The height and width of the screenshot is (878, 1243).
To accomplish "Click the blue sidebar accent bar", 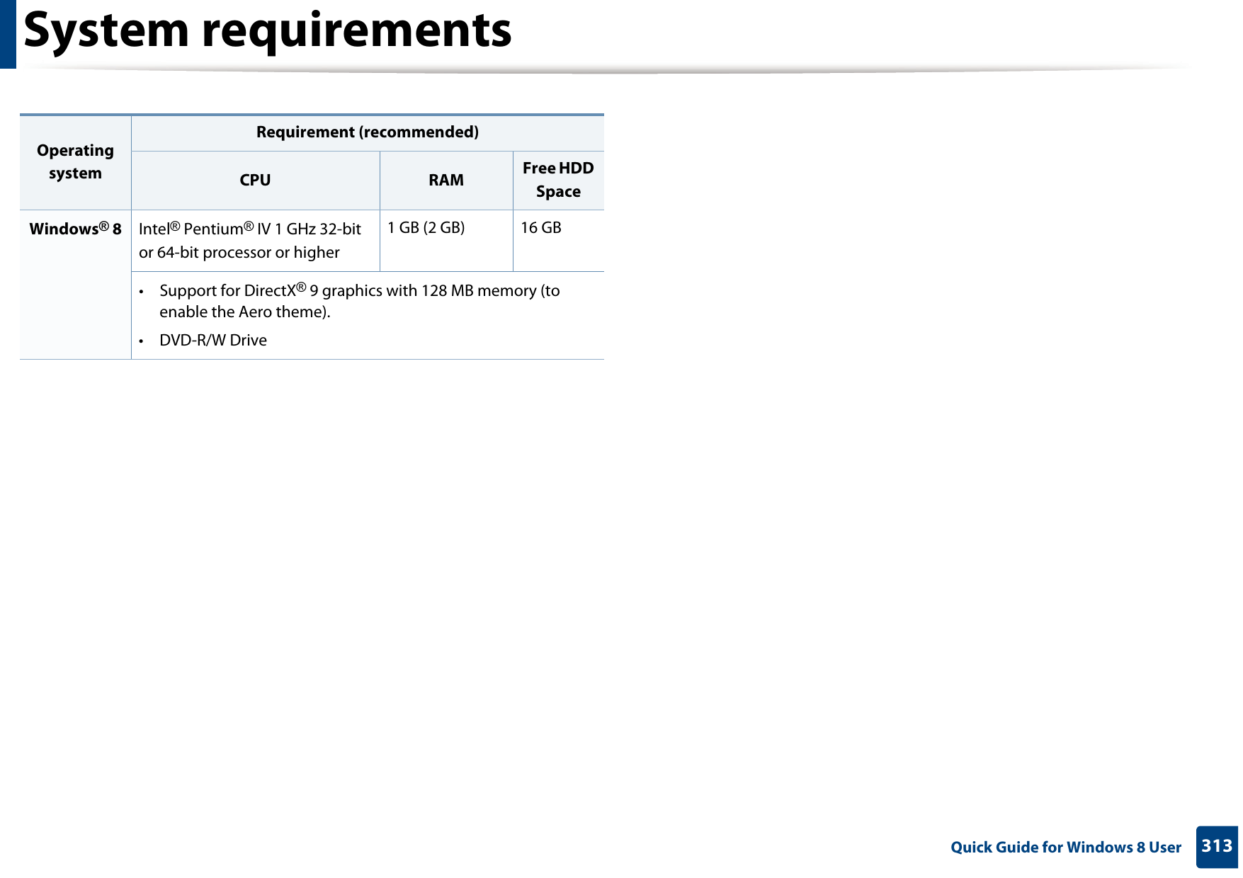I will click(x=8, y=33).
